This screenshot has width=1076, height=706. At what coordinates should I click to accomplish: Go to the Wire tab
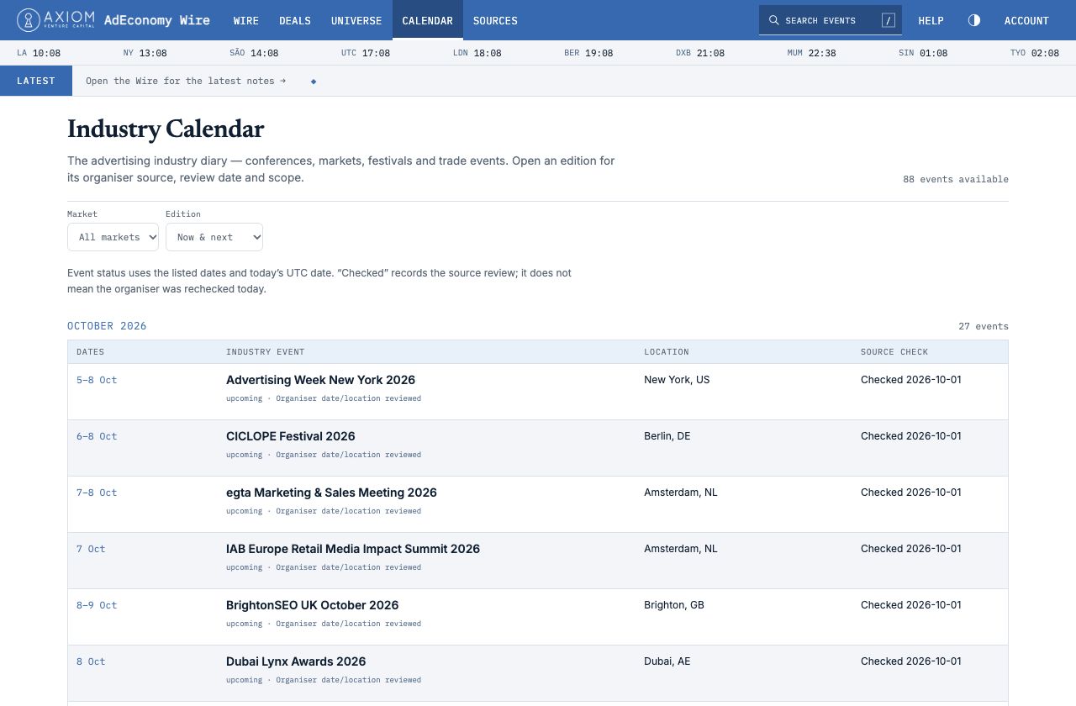pyautogui.click(x=246, y=20)
